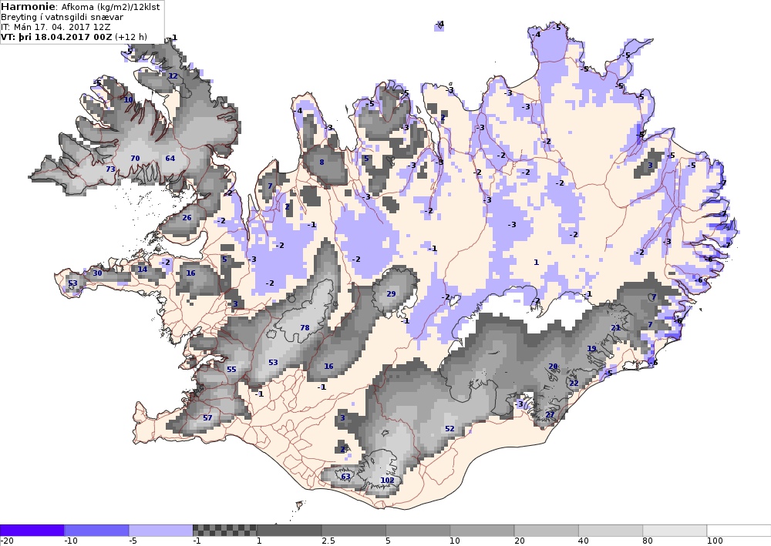The width and height of the screenshot is (771, 546).
Task: Click the map value 102 on the southern glacier
Action: pyautogui.click(x=388, y=481)
